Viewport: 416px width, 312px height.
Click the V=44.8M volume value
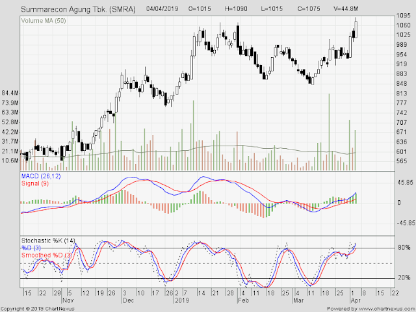[x=346, y=8]
